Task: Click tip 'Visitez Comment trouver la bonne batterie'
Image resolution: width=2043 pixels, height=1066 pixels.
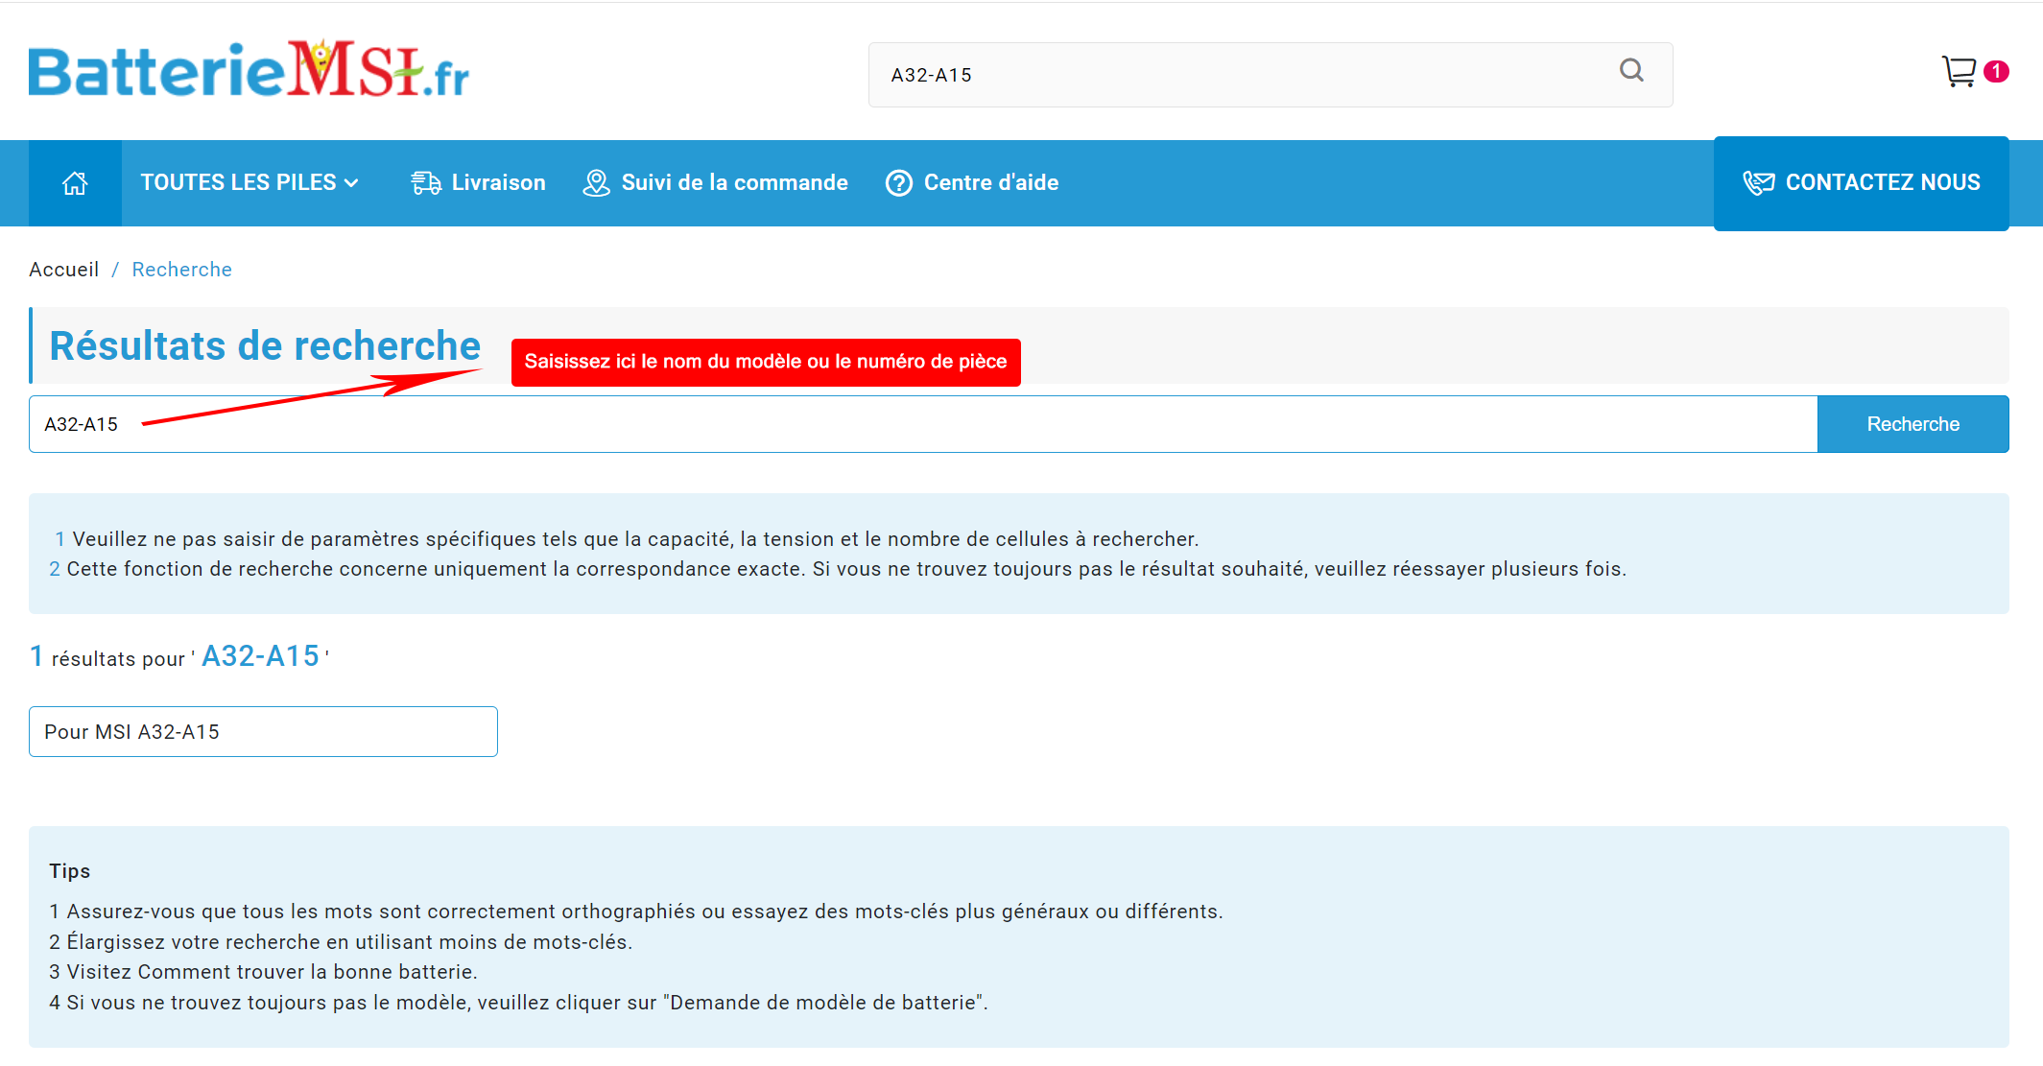Action: tap(263, 972)
